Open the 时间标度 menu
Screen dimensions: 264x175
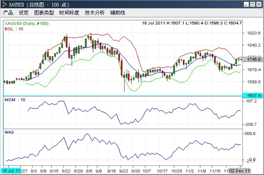pyautogui.click(x=69, y=12)
